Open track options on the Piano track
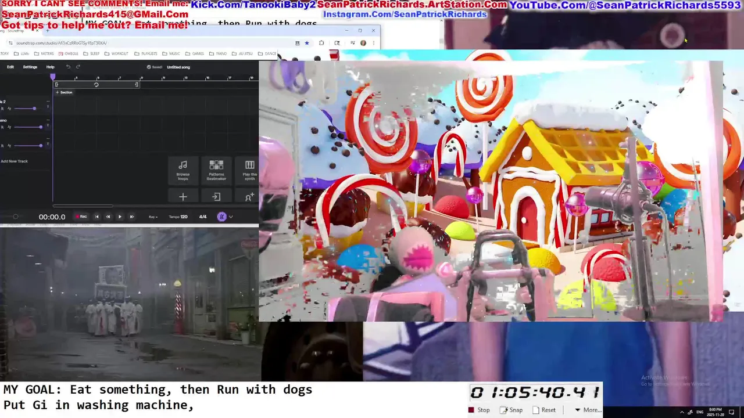 click(x=48, y=120)
